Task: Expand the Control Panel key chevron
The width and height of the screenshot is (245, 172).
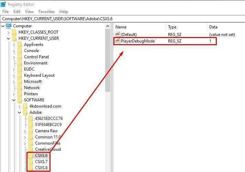Action: (x=14, y=57)
